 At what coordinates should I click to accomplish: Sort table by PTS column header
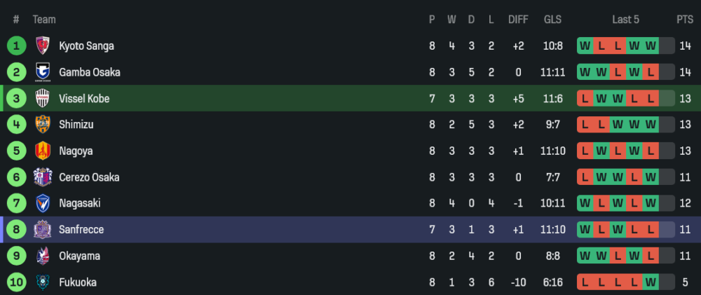[684, 20]
